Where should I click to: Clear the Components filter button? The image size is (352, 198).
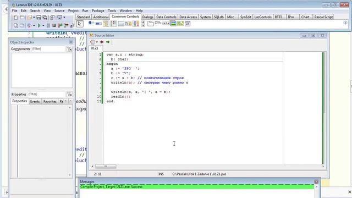(69, 49)
